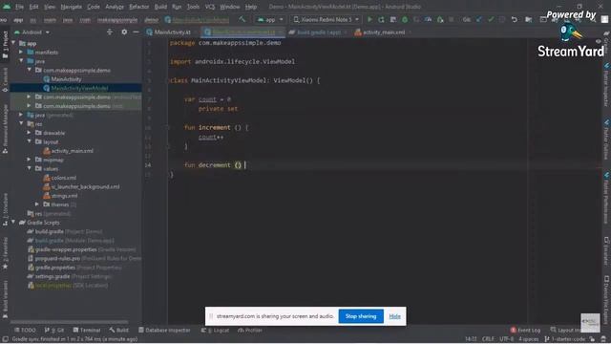
Task: Click the Stop sharing button
Action: (361, 316)
